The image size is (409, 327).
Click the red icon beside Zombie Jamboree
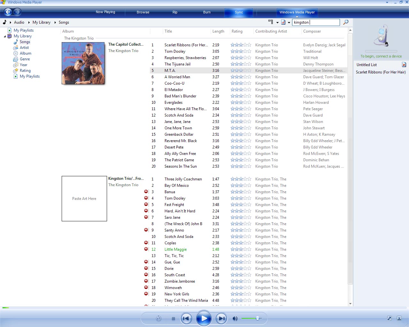[146, 281]
